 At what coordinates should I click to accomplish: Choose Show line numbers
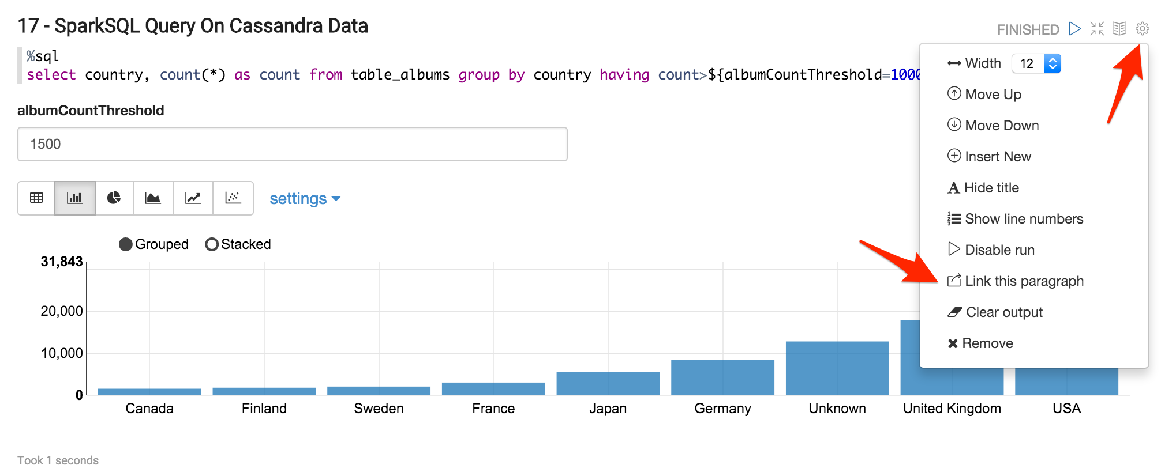(x=1016, y=218)
